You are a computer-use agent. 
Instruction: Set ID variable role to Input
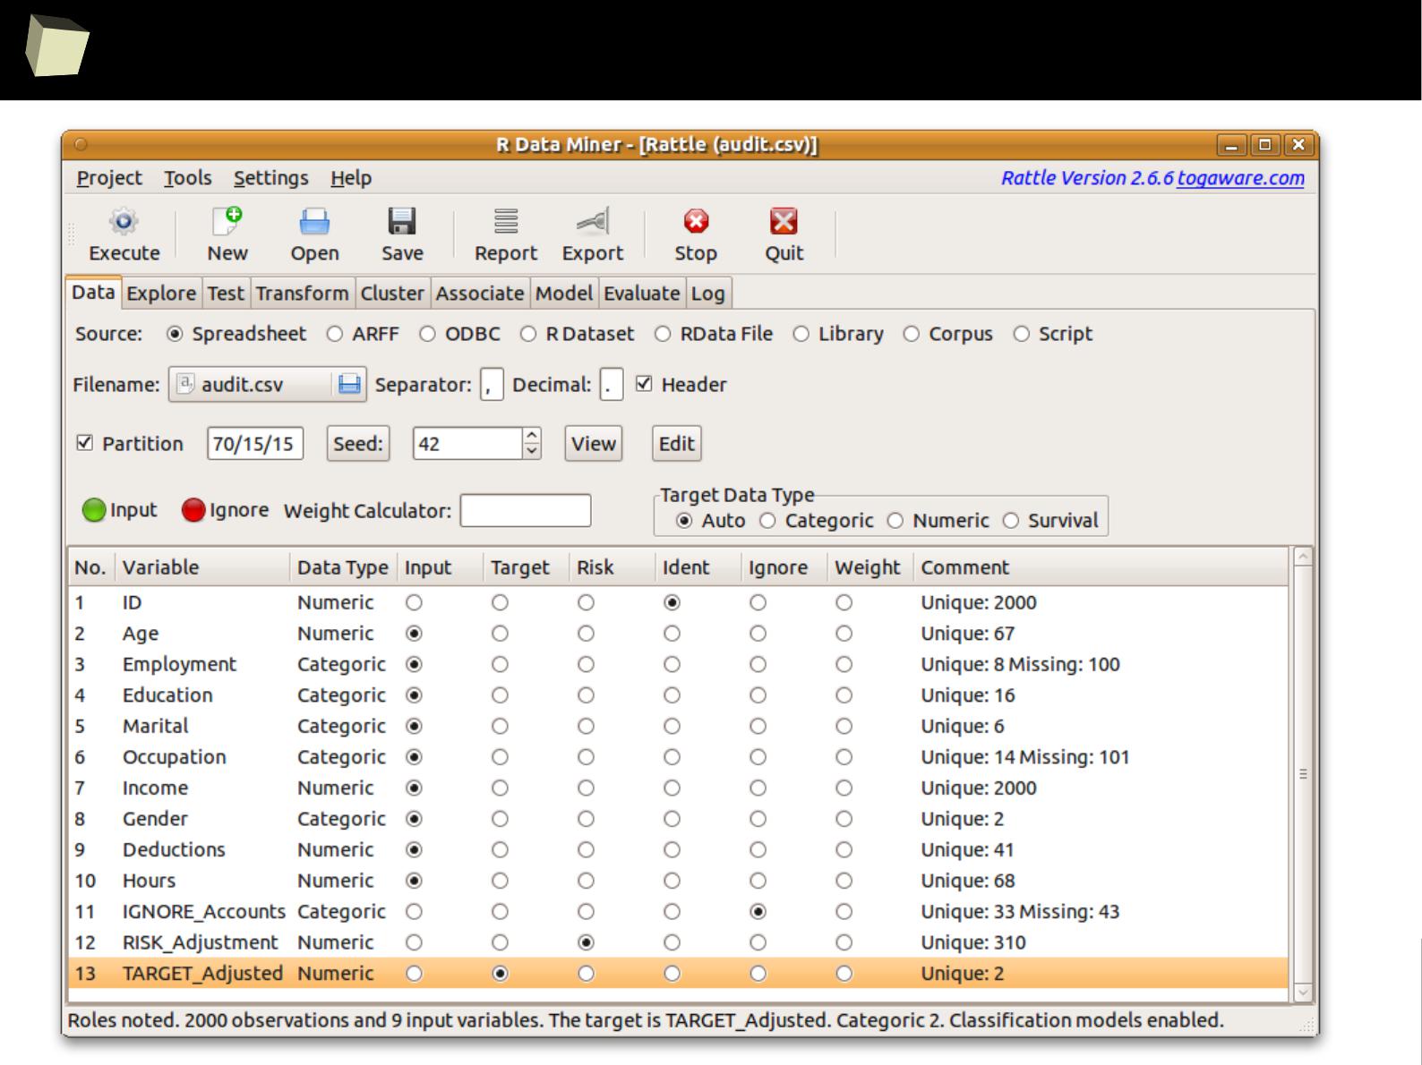(x=414, y=603)
